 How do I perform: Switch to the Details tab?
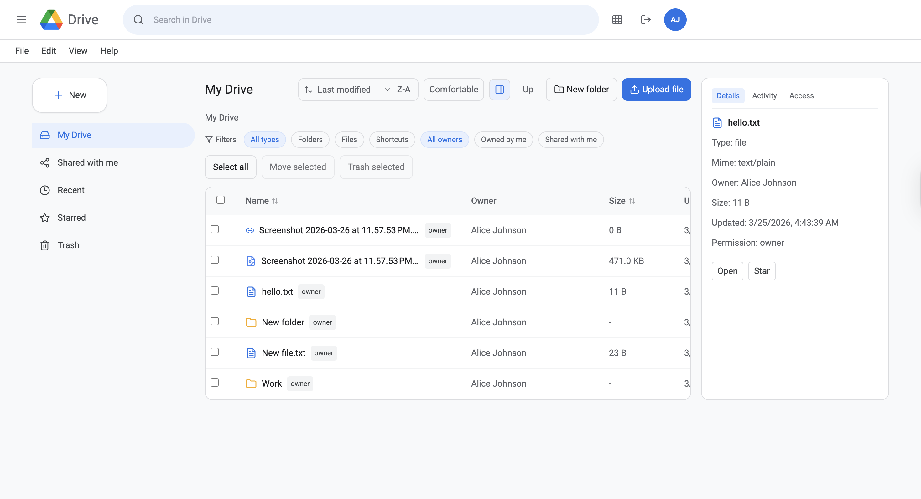[728, 96]
